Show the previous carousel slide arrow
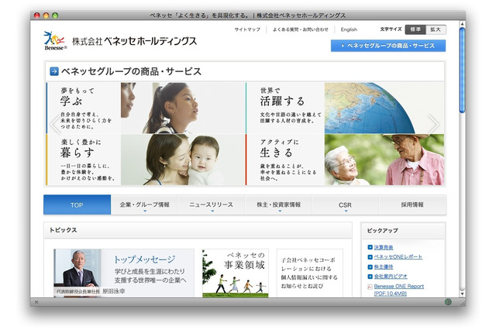The height and width of the screenshot is (330, 496). [56, 124]
